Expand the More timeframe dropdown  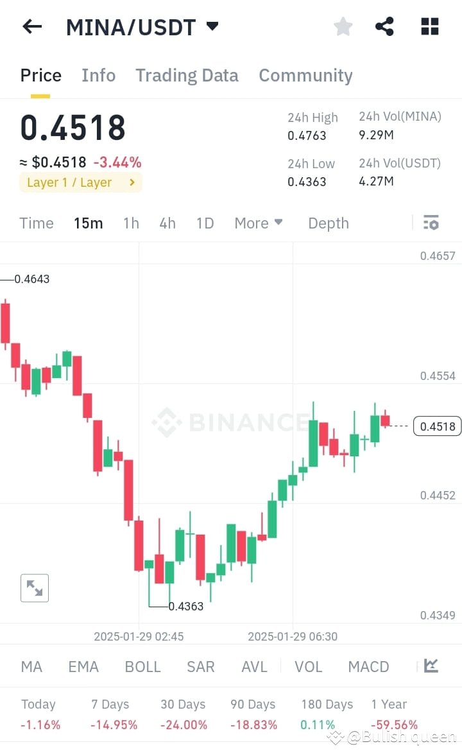258,223
